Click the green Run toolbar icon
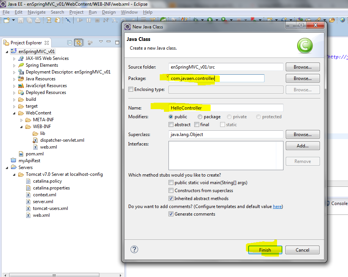This screenshot has height=277, width=348. 210,20
